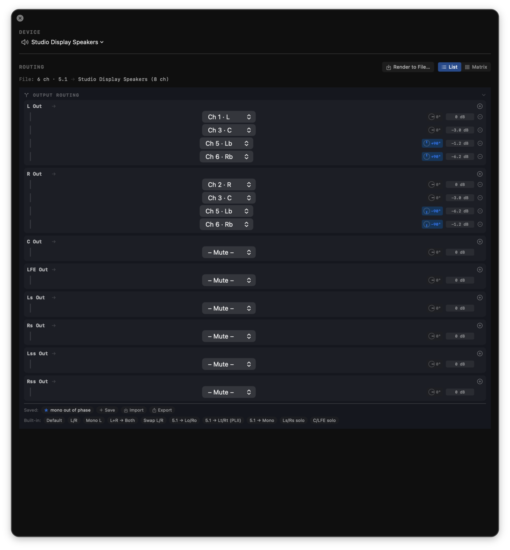This screenshot has height=550, width=510.
Task: Open the Lss Out Mute source dropdown
Action: pyautogui.click(x=229, y=364)
